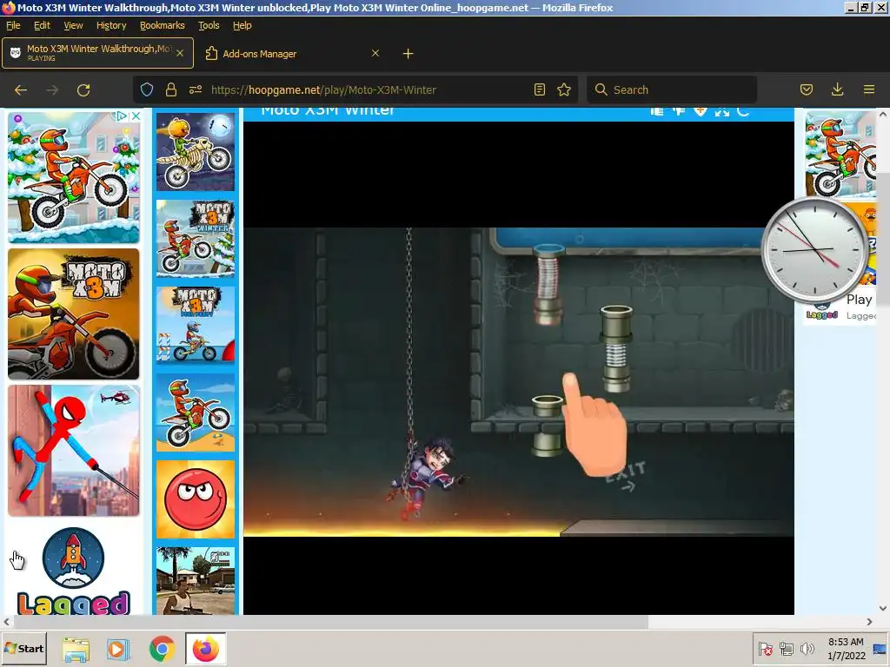Open the GTA-style street game thumbnail
This screenshot has height=667, width=890.
click(x=196, y=581)
